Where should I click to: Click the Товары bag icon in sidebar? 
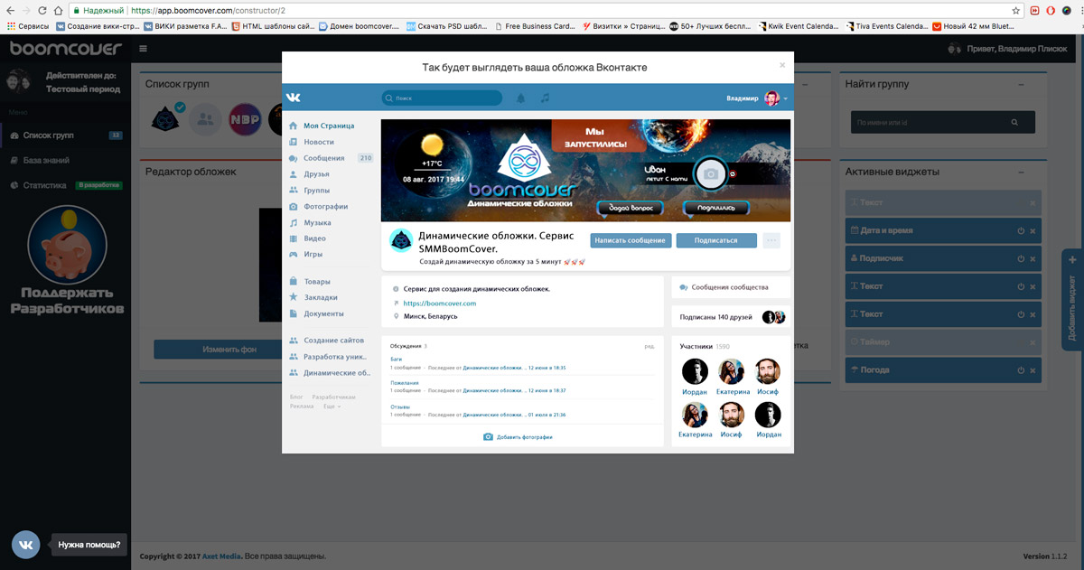pyautogui.click(x=294, y=281)
